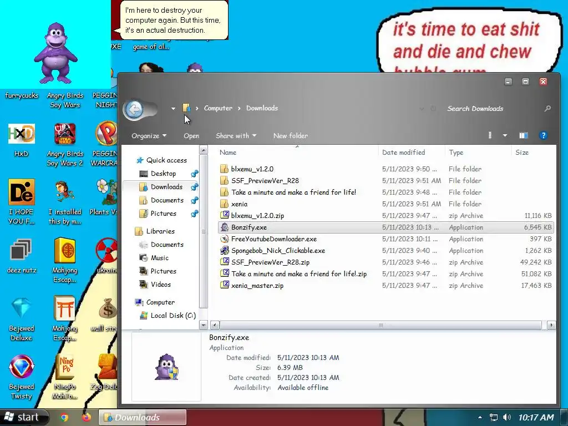Sort by Size column header
Screen dimensions: 568x426
coord(522,153)
